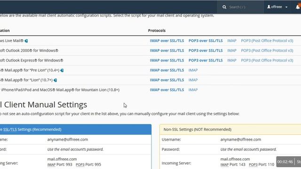Download IMAP over SSL/TLS for Windows Live Mail
This screenshot has height=169, width=301.
point(167,41)
